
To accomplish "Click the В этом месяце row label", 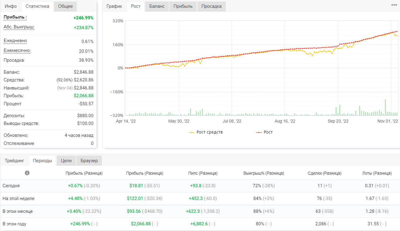I will pos(18,211).
